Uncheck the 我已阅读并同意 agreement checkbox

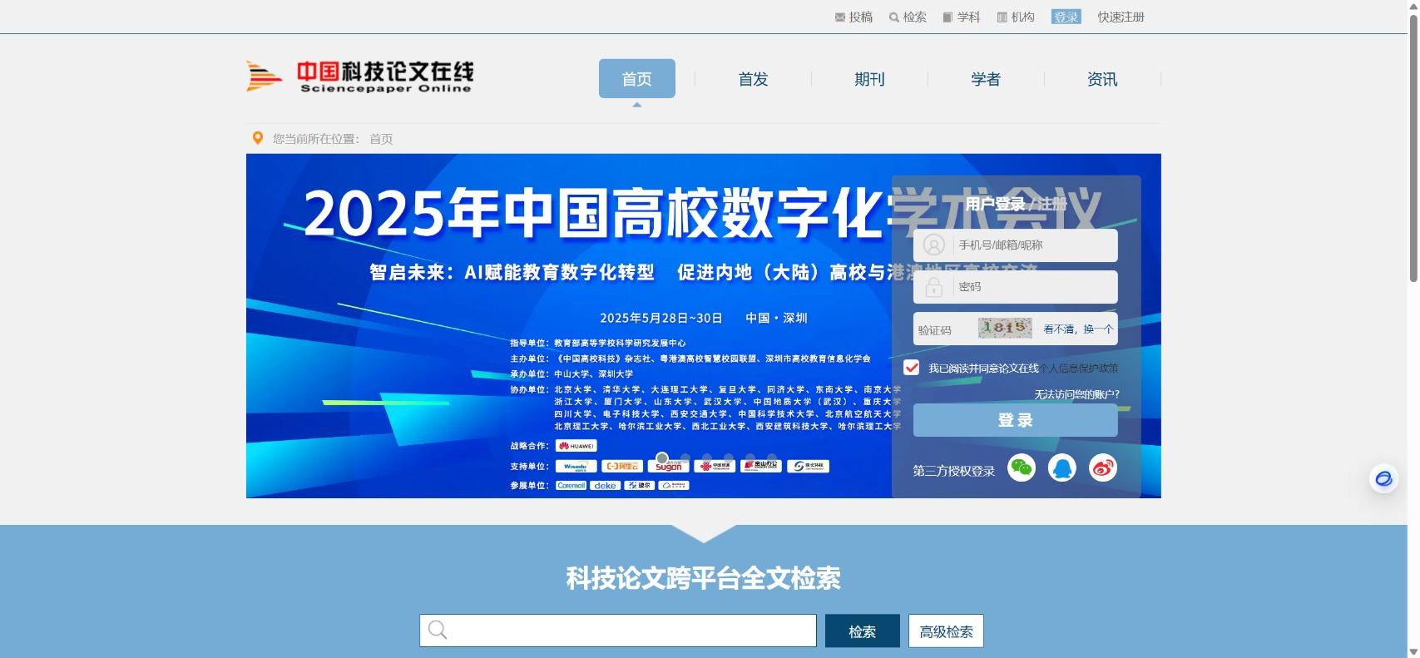[912, 368]
